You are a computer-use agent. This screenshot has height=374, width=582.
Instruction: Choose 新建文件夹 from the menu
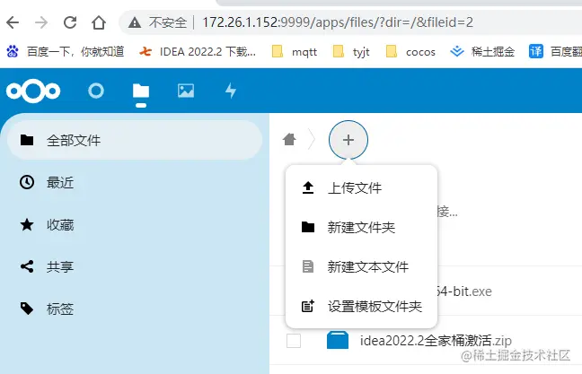click(361, 227)
